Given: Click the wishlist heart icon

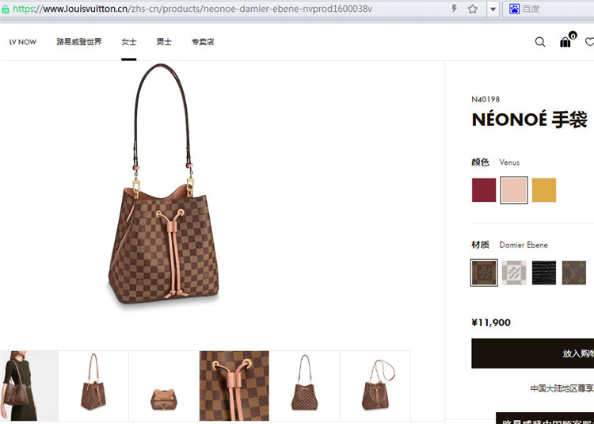Looking at the screenshot, I should [590, 42].
